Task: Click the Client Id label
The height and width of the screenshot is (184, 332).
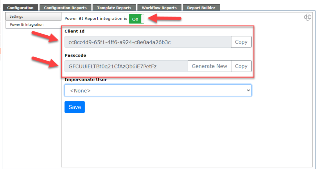Action: click(75, 31)
